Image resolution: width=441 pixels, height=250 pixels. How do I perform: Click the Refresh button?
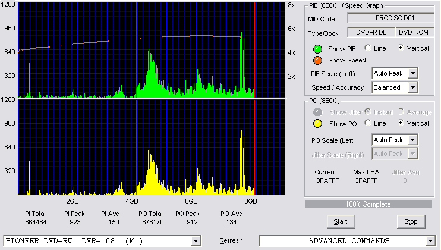click(231, 240)
